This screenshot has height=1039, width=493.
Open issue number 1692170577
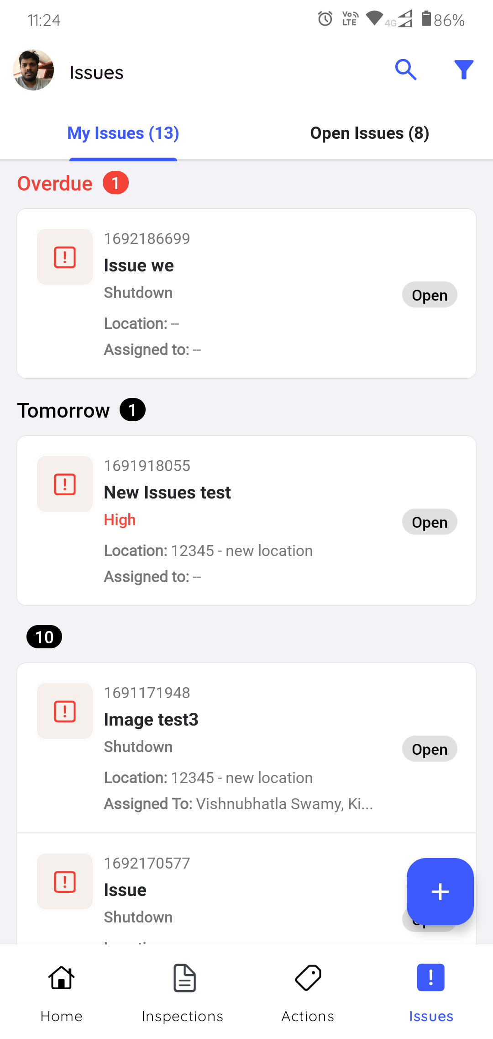pos(147,863)
